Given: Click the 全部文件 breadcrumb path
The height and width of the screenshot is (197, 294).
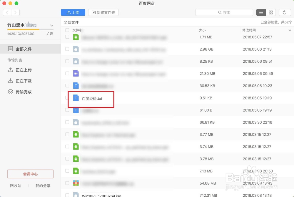Looking at the screenshot, I should (71, 23).
